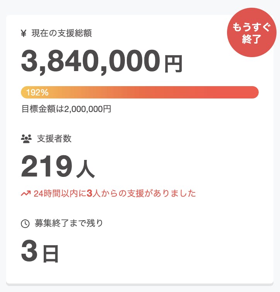Screen dimensions: 280x292
Task: Click the yen icon beside 現在の支援総額
Action: [24, 34]
